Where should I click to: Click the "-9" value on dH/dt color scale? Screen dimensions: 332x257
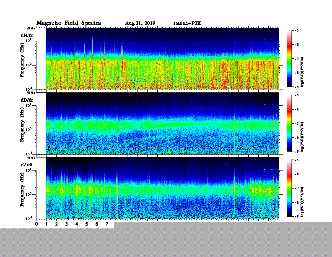coord(297,87)
